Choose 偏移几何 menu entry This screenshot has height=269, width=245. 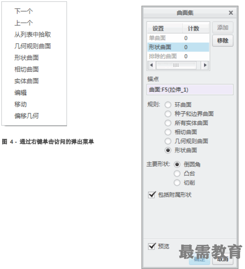[x=27, y=116]
